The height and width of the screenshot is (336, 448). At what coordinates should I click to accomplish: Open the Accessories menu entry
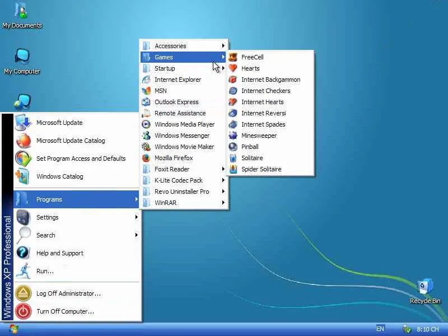click(x=184, y=46)
